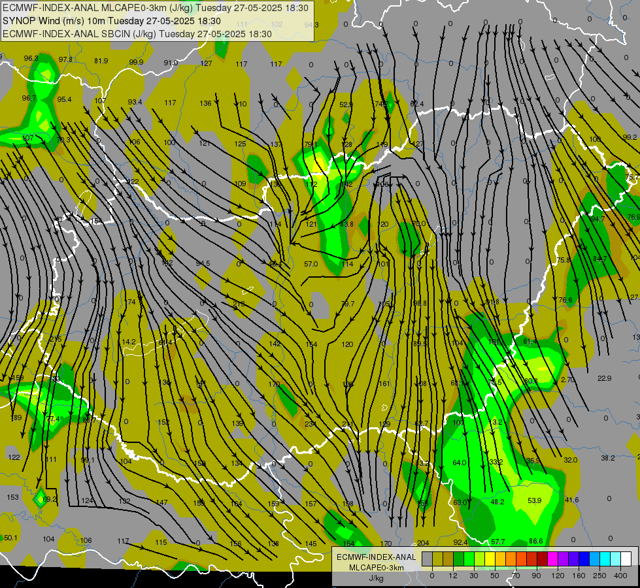Click the 96.3 value on the map
The width and height of the screenshot is (640, 588).
(x=31, y=58)
